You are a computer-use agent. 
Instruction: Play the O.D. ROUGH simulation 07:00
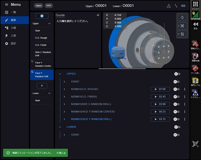(160, 89)
